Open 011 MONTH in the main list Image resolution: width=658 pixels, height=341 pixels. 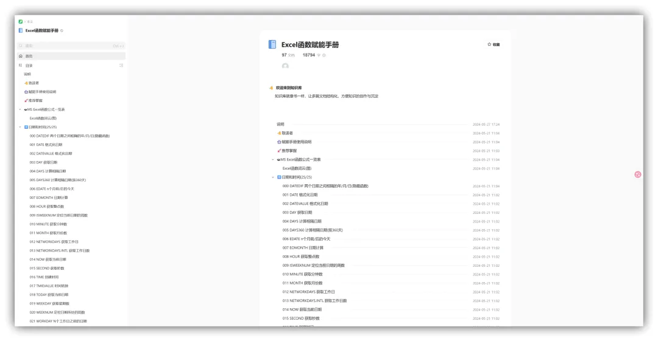(x=303, y=283)
